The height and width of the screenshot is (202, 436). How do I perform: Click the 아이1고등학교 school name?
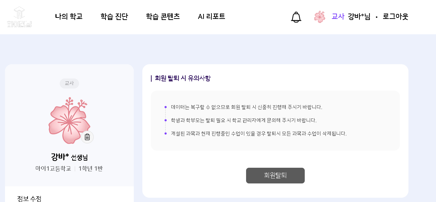[53, 168]
